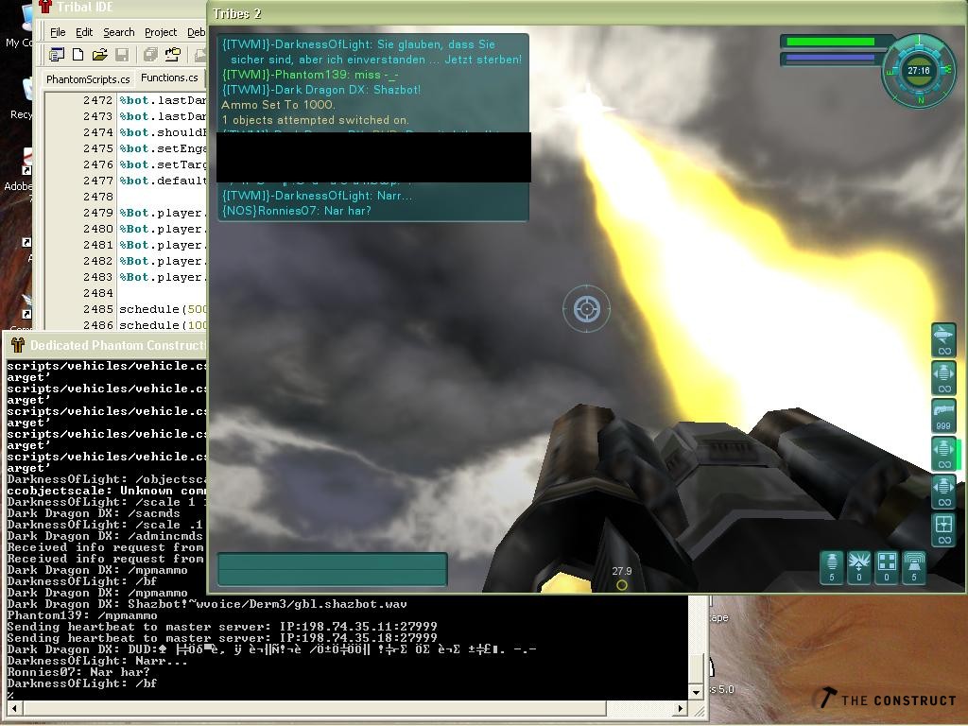The width and height of the screenshot is (968, 726).
Task: Click the Dedicated Phantom Construct console title icon
Action: click(x=18, y=345)
